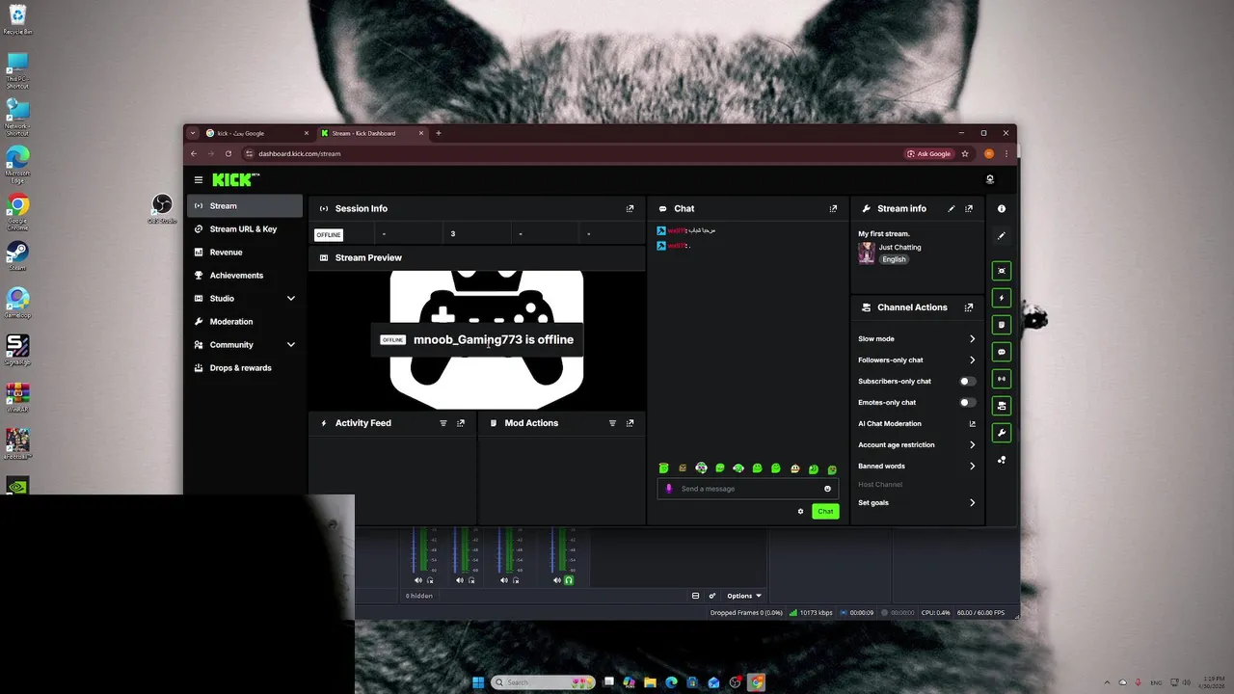
Task: Mute the first OBS audio mixer channel
Action: (x=418, y=580)
